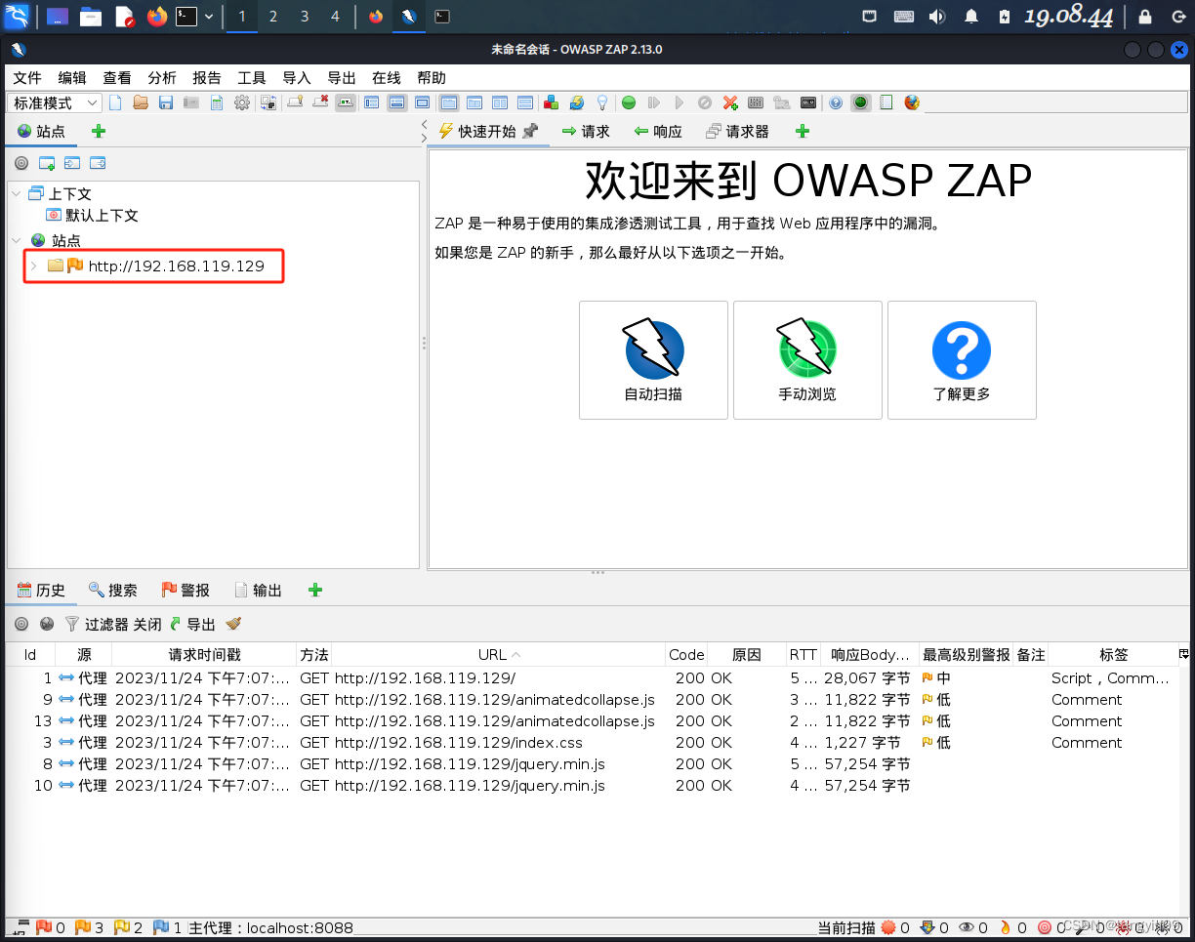Select the red scissors break icon
Viewport: 1195px width, 942px height.
pos(729,102)
